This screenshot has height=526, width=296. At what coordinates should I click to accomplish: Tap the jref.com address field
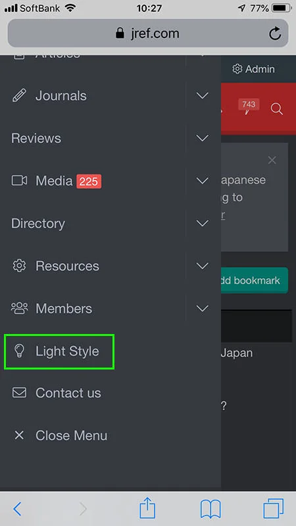point(147,34)
